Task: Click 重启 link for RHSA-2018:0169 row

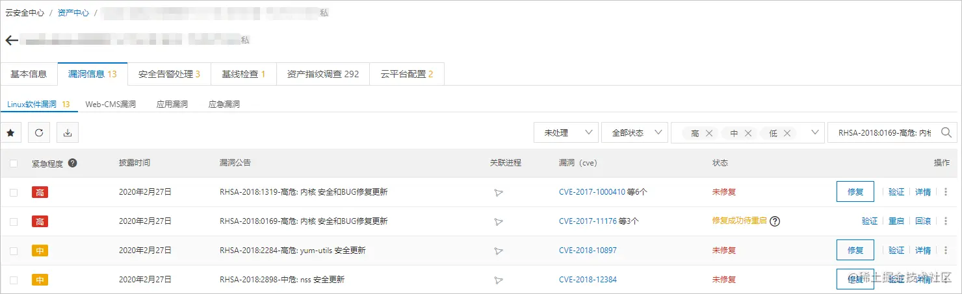Action: 896,221
